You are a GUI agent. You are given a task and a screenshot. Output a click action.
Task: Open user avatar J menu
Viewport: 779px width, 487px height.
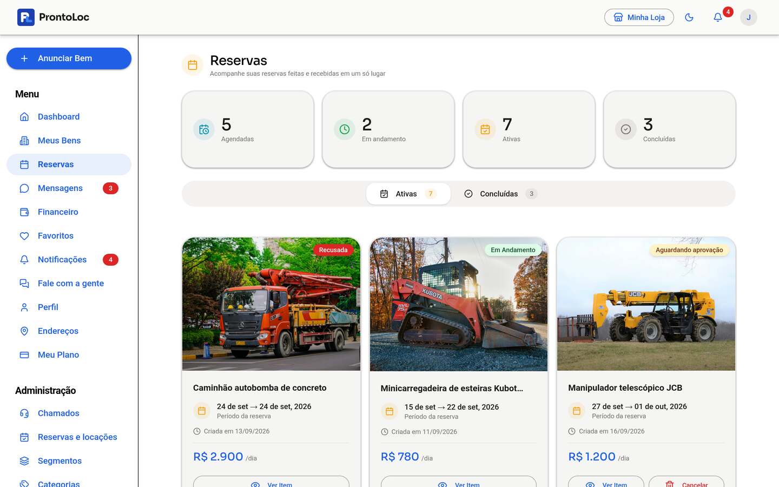[749, 17]
